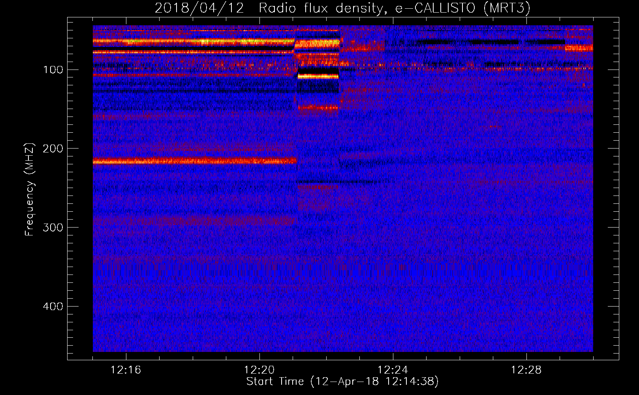Click the 300 frequency tick label
639x395 pixels.
click(53, 228)
